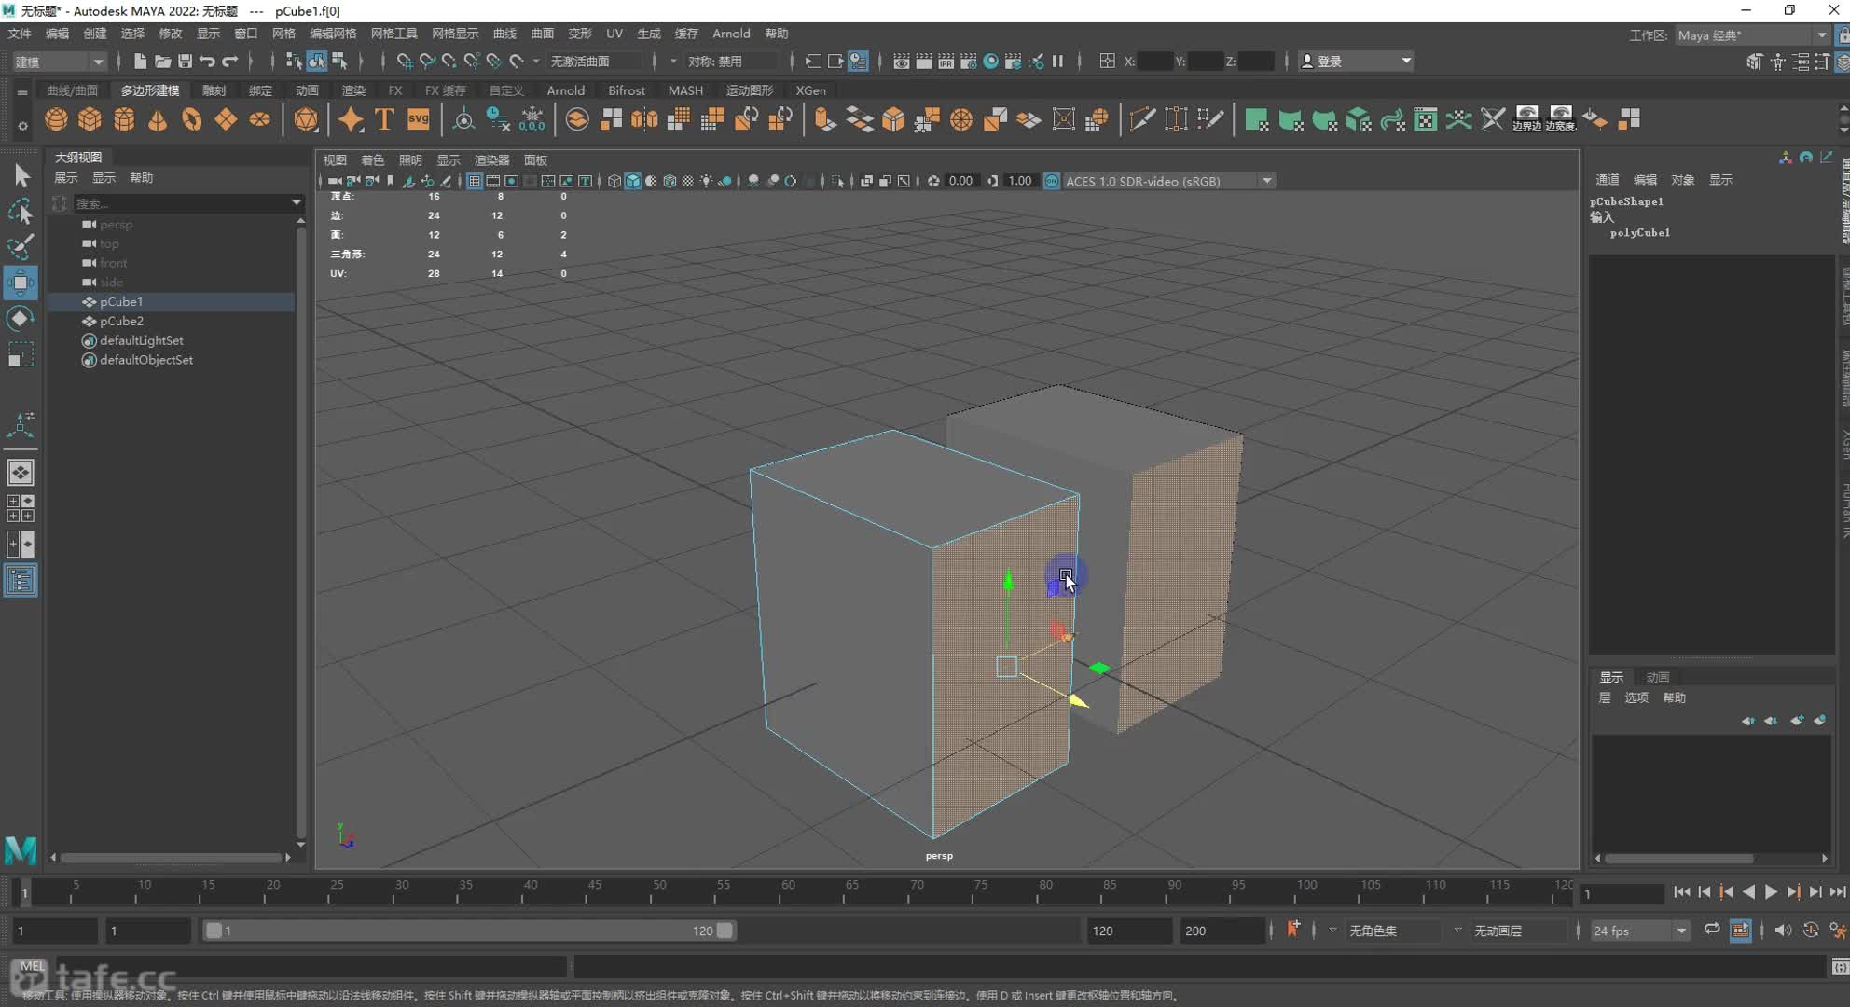Switch to the 动画 tab in layer editor
1850x1007 pixels.
click(x=1657, y=677)
